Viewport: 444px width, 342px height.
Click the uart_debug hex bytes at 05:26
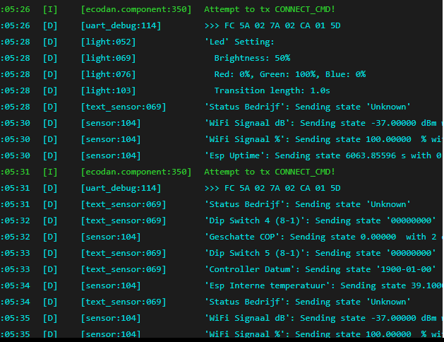(272, 25)
